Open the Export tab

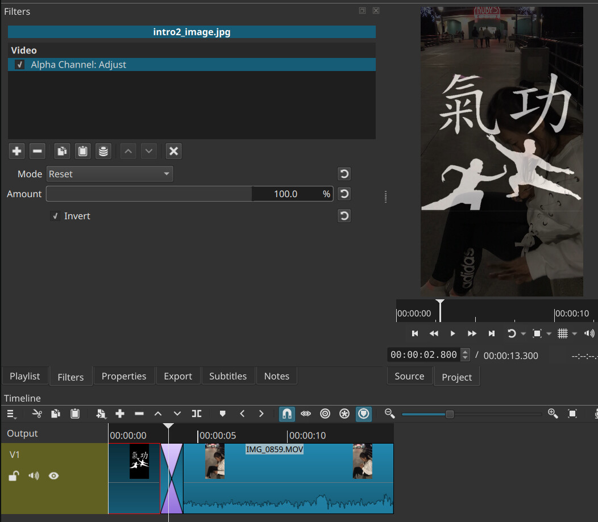pos(178,376)
